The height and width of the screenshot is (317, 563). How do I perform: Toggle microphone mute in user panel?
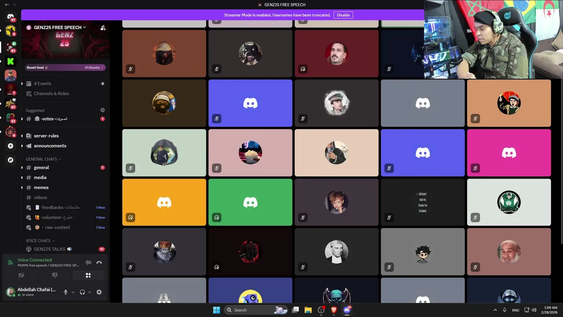pyautogui.click(x=66, y=292)
